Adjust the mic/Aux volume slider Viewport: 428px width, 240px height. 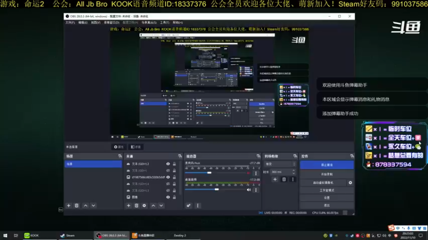coord(209,173)
